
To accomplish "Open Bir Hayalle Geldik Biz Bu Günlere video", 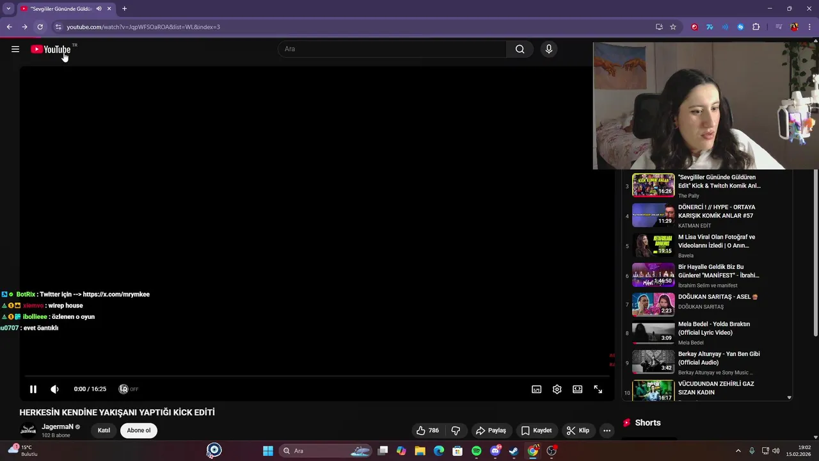I will tap(719, 271).
